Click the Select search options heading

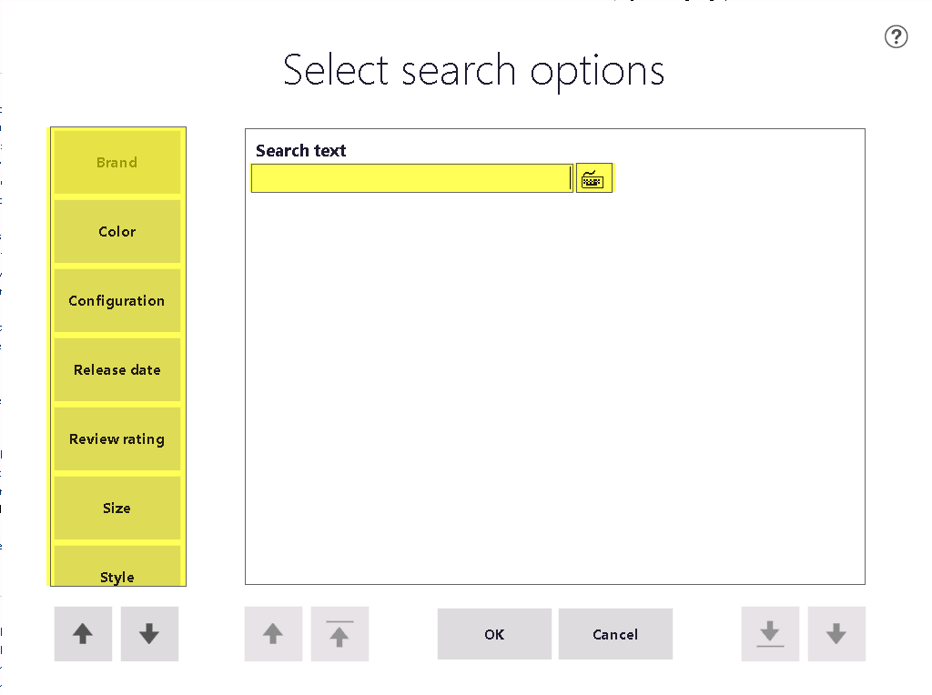473,71
